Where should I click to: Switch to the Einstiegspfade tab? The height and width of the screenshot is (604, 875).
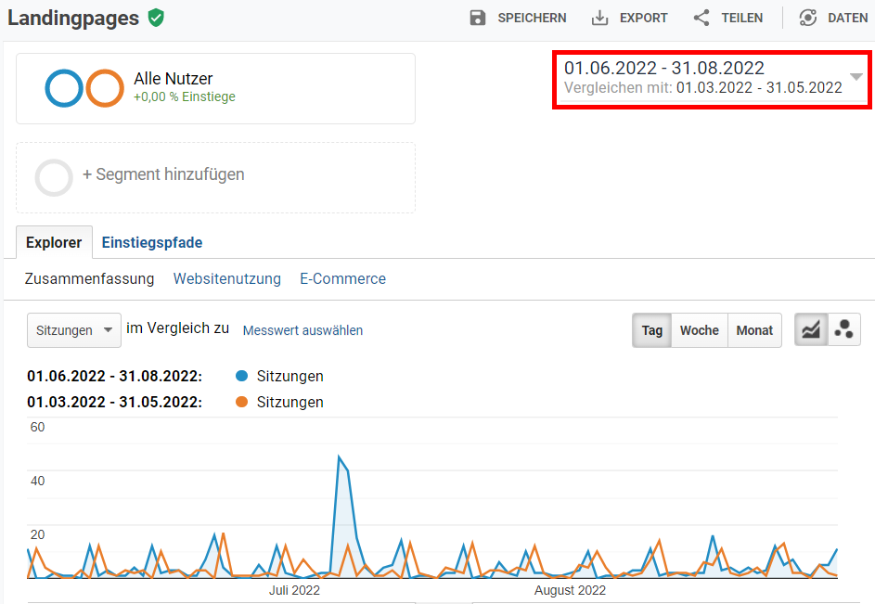(x=151, y=242)
